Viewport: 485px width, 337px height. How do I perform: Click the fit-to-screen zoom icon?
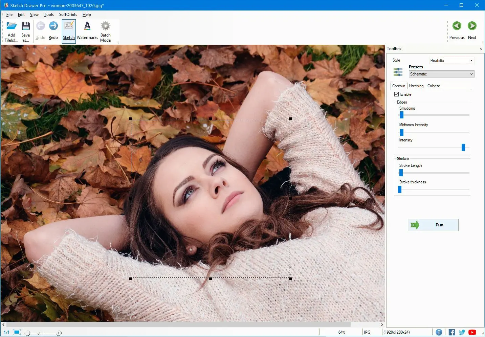(x=16, y=332)
